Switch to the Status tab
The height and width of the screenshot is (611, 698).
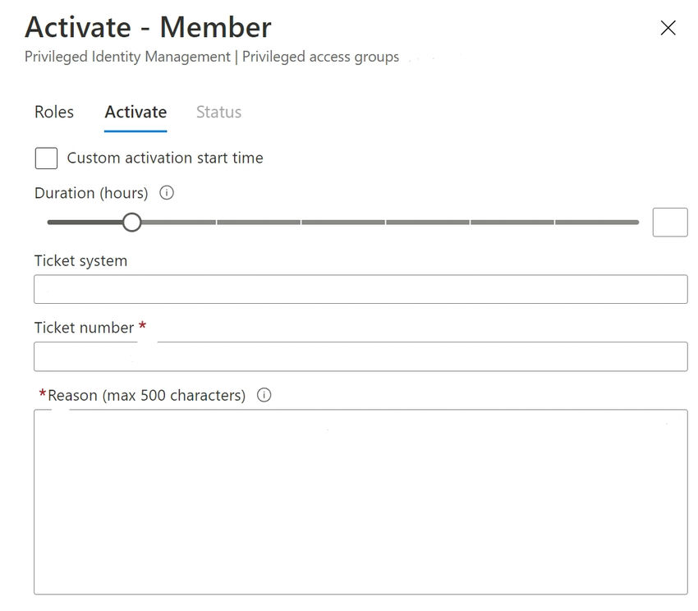(x=218, y=112)
